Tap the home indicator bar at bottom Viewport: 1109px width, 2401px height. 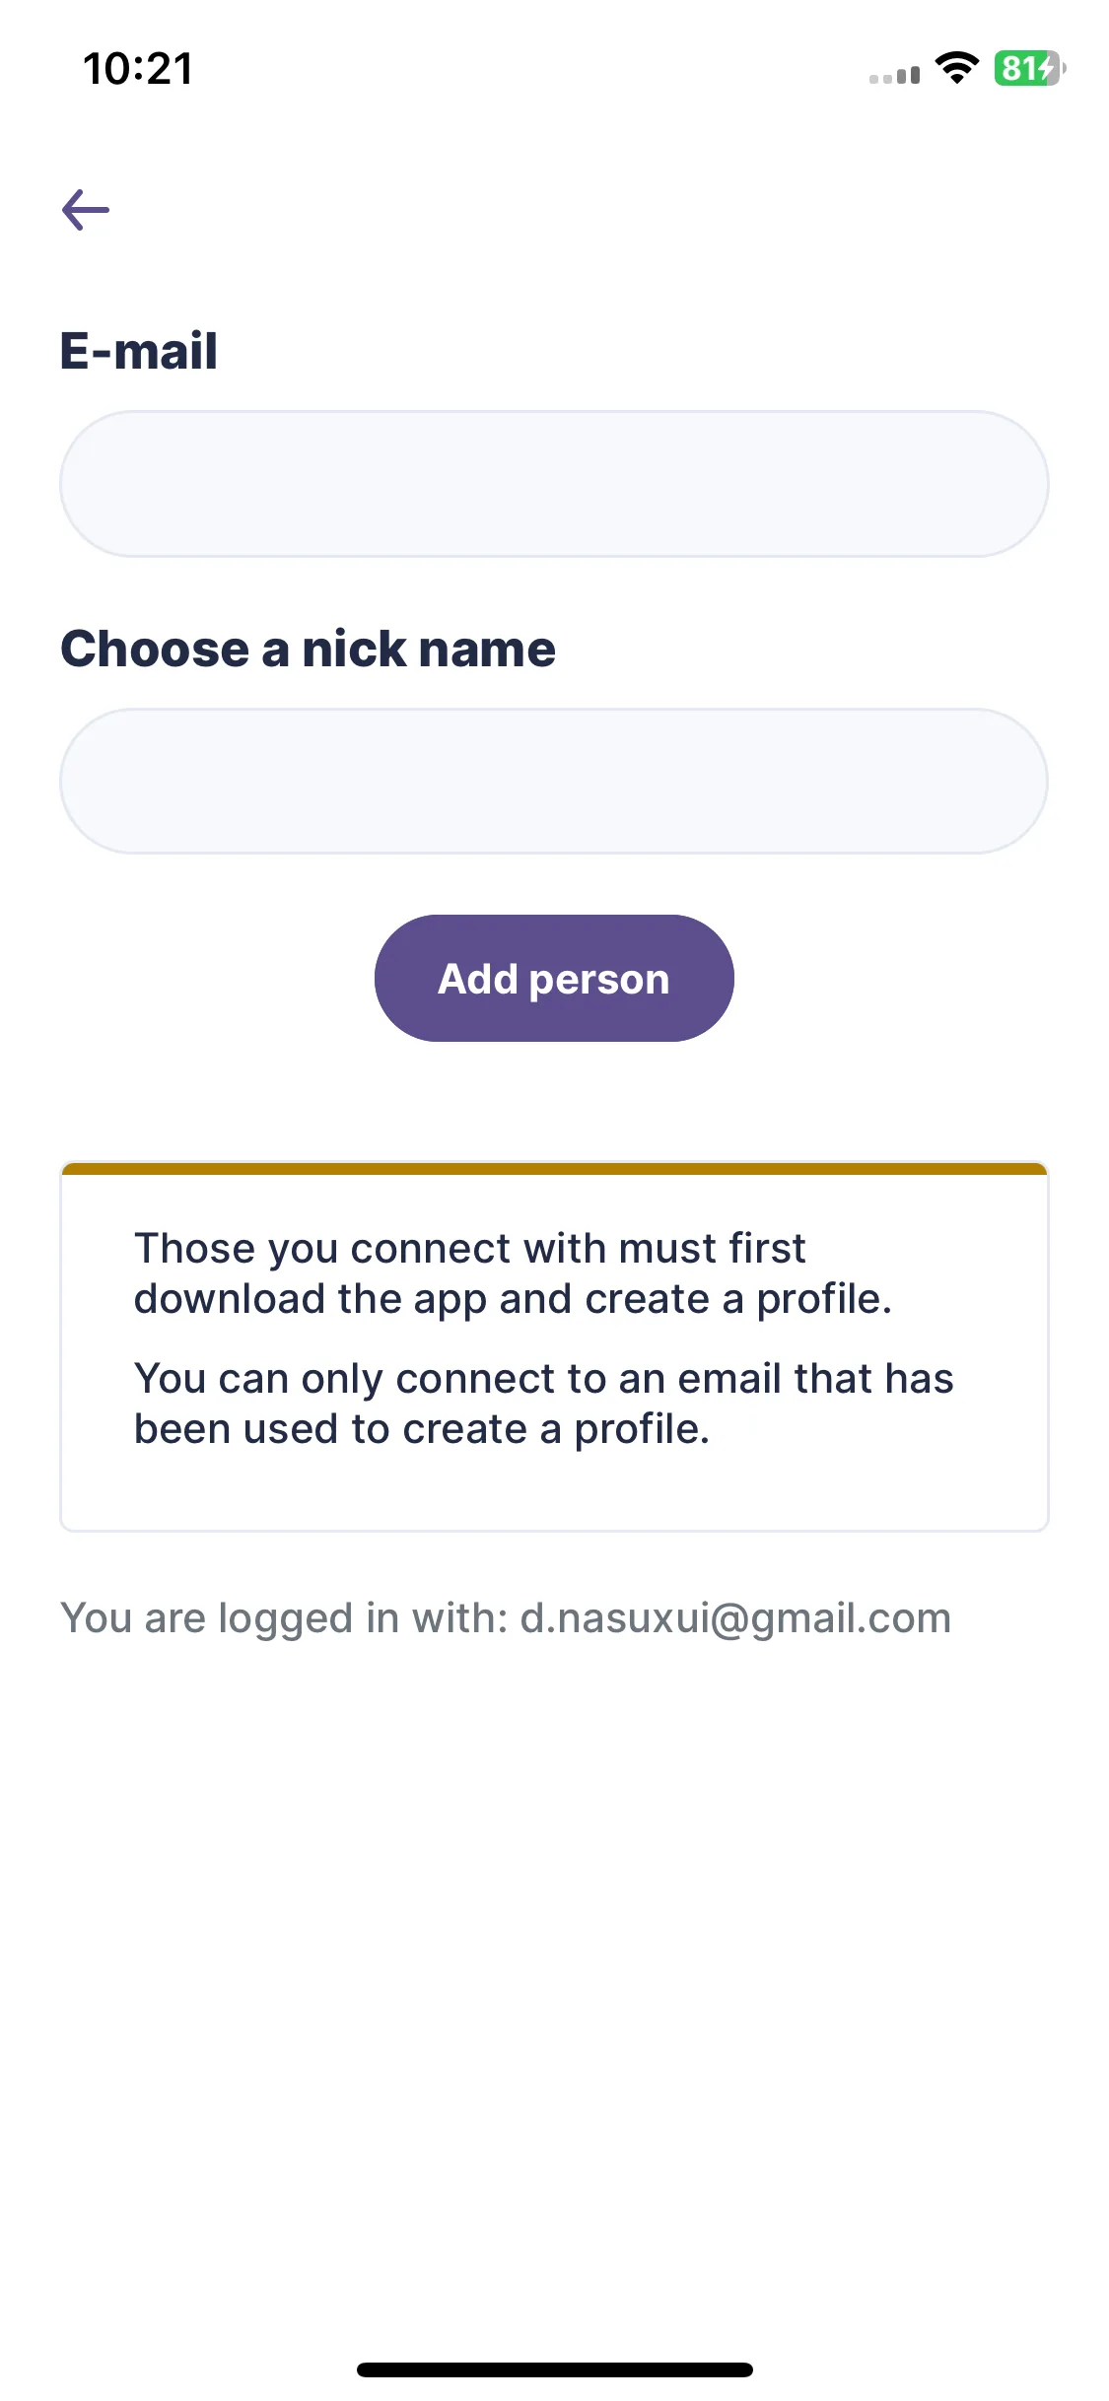click(x=554, y=2369)
